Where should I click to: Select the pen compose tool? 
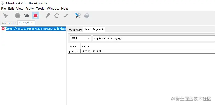pos(48,16)
